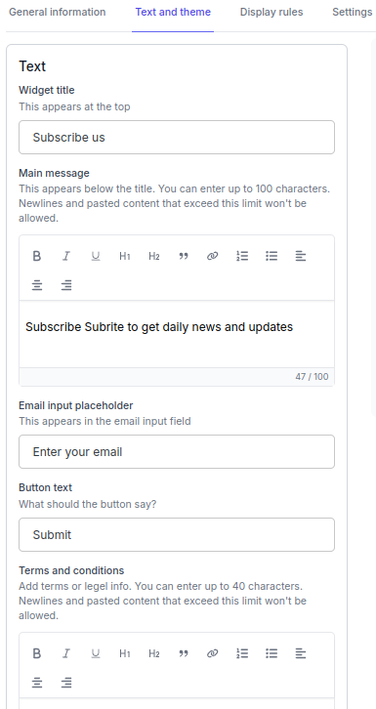Go to the Settings tab
The height and width of the screenshot is (709, 376).
click(352, 13)
